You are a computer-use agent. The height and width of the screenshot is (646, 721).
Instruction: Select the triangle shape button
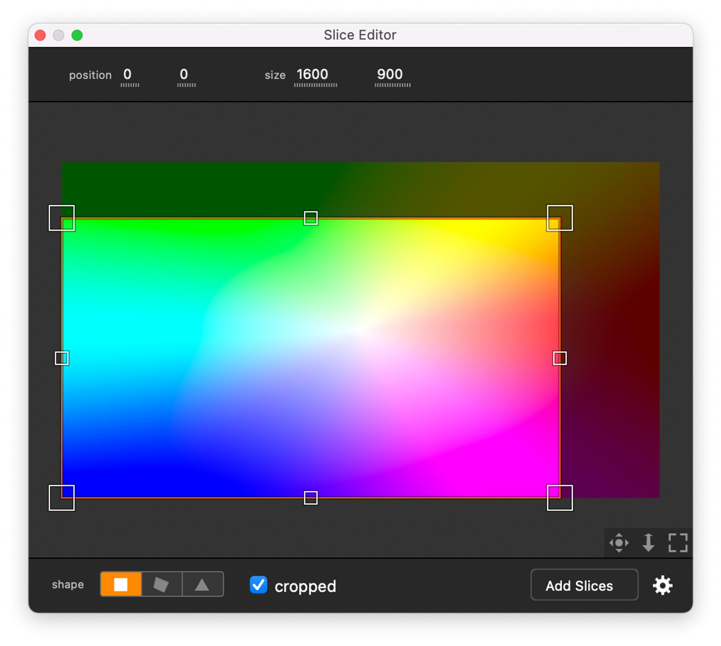202,584
